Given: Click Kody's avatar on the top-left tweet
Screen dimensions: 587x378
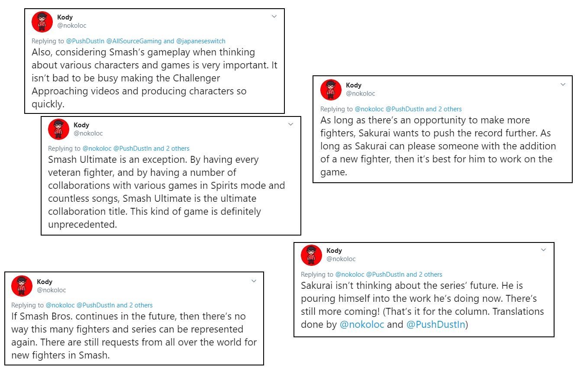Looking at the screenshot, I should 42,22.
